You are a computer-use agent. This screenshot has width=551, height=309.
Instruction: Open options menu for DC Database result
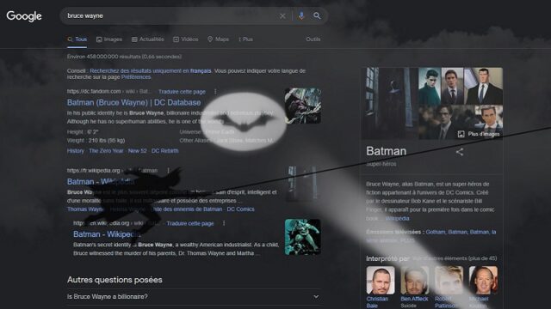(215, 92)
